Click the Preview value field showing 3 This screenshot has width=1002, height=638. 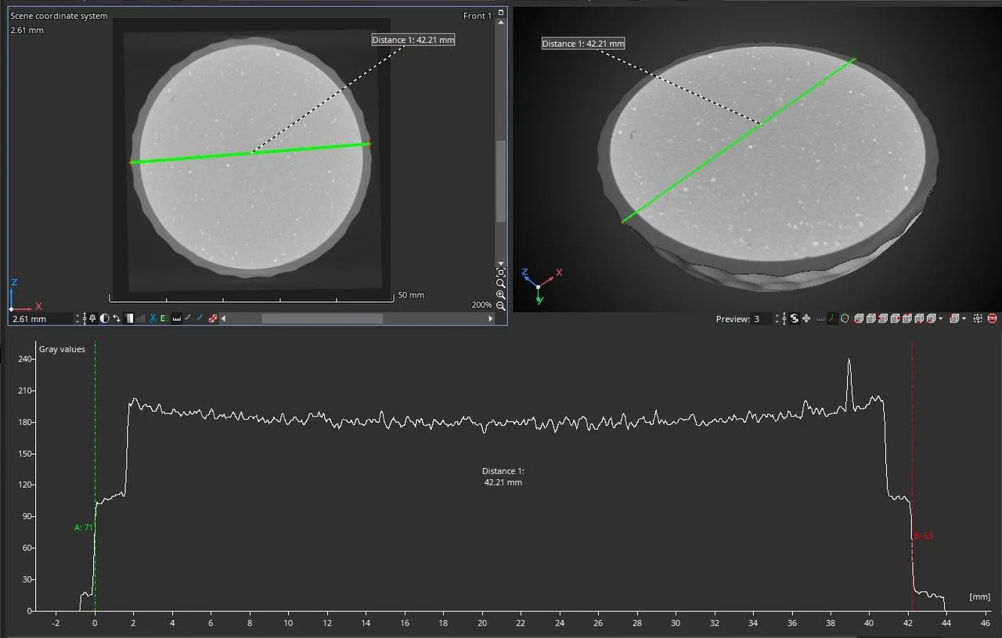click(762, 319)
